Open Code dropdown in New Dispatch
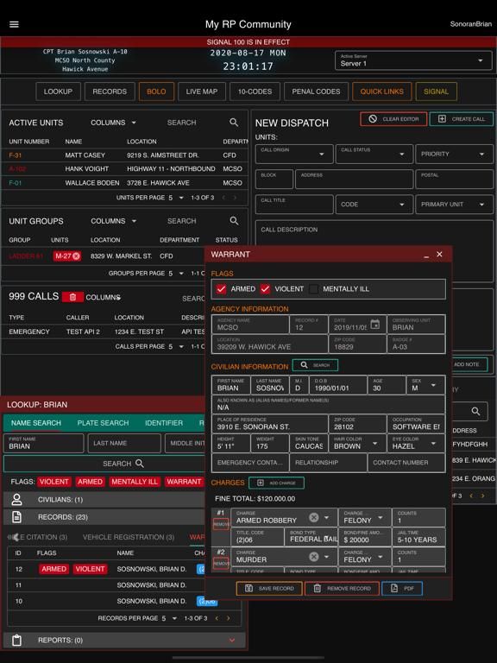The image size is (497, 663). (x=374, y=205)
